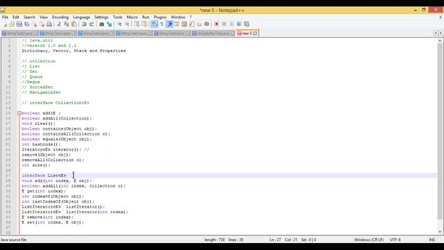Click the Save All toolbar icon

(26, 24)
